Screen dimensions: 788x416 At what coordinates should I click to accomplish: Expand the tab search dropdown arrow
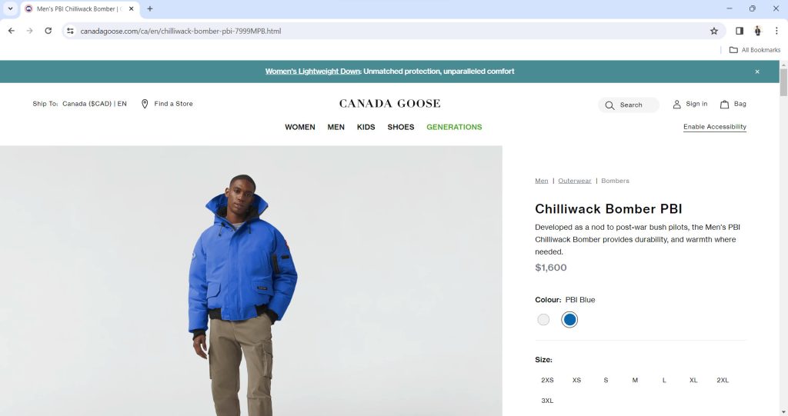coord(10,8)
